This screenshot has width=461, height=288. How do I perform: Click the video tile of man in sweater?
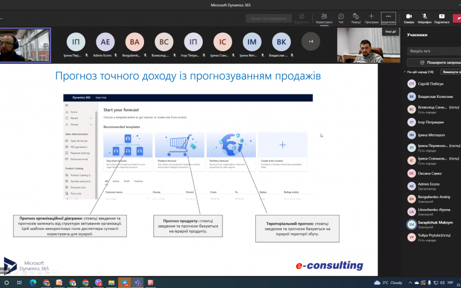point(369,45)
